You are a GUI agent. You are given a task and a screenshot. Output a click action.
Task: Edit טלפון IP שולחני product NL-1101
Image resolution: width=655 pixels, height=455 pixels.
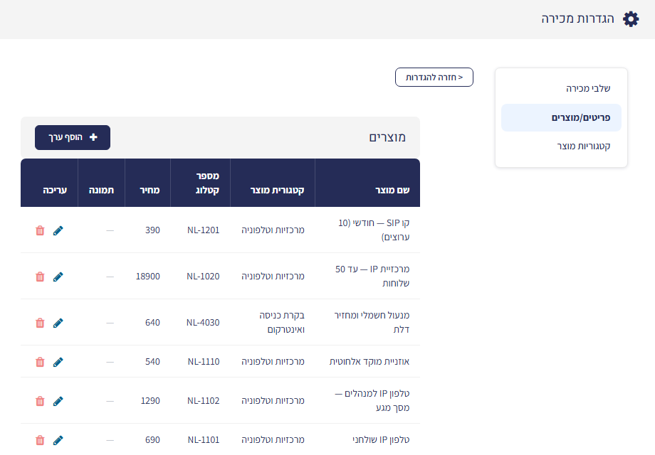click(58, 440)
